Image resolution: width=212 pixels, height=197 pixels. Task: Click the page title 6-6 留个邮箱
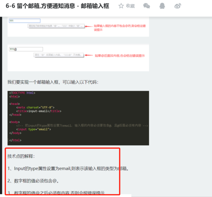[x=57, y=6]
